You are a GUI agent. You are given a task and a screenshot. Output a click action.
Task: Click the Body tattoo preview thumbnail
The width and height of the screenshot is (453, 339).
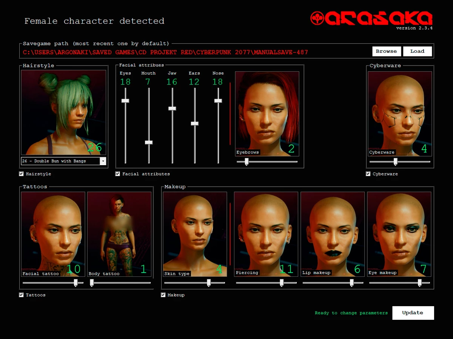[119, 234]
